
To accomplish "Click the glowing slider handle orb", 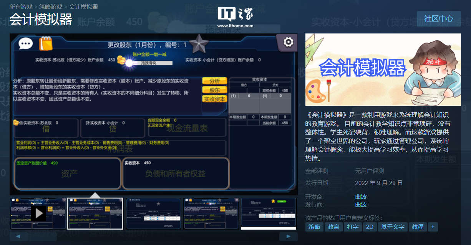I will (129, 63).
